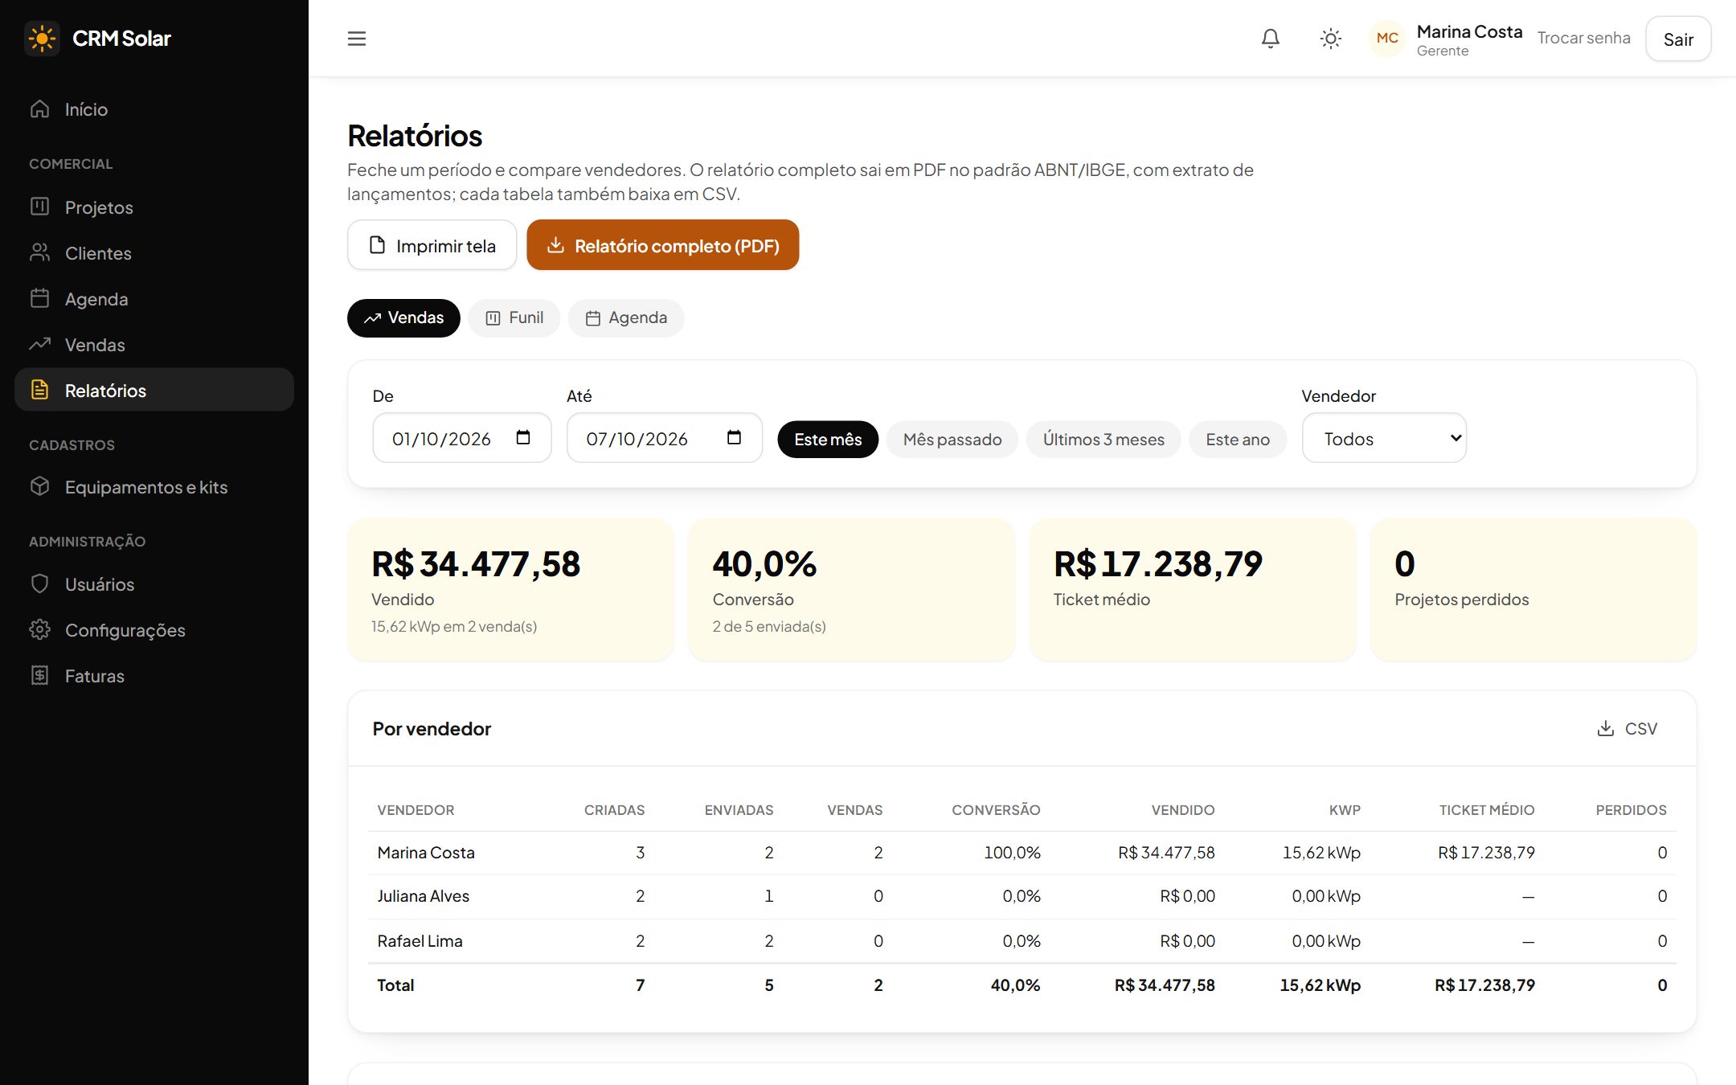Click the Início home icon

tap(40, 108)
